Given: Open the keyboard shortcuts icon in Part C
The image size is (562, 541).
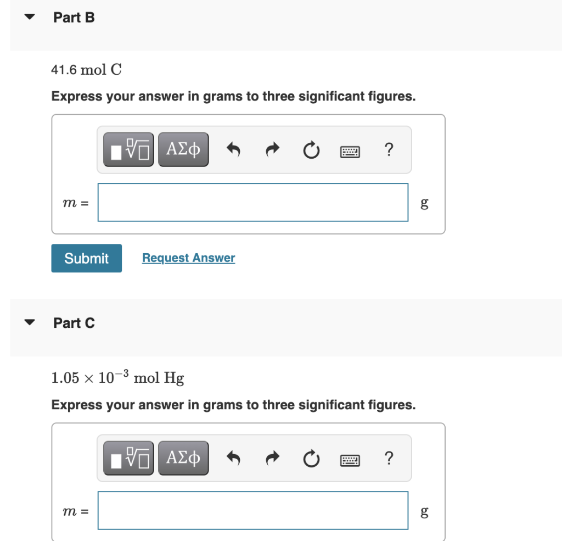Looking at the screenshot, I should (x=350, y=459).
